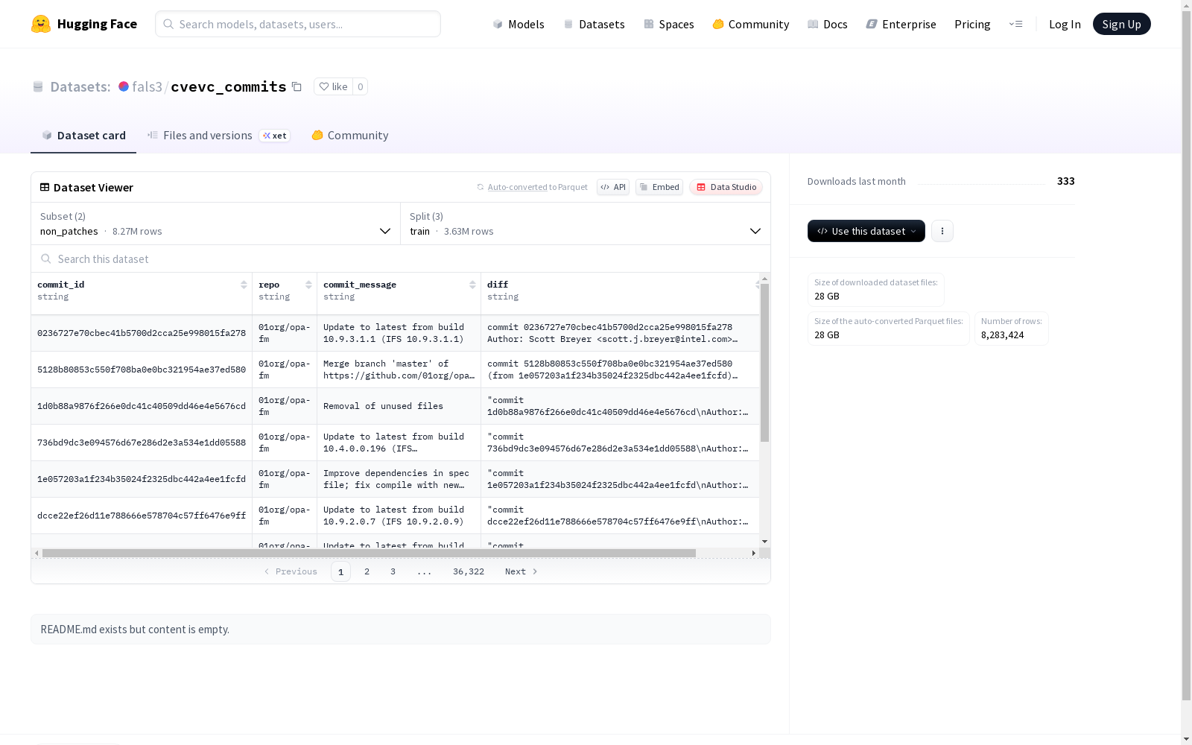Viewport: 1192px width, 745px height.
Task: Open Data Studio
Action: [x=726, y=187]
